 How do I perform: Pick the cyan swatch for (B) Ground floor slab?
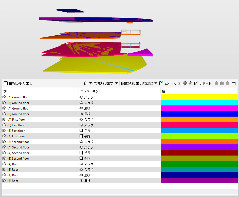(x=199, y=103)
